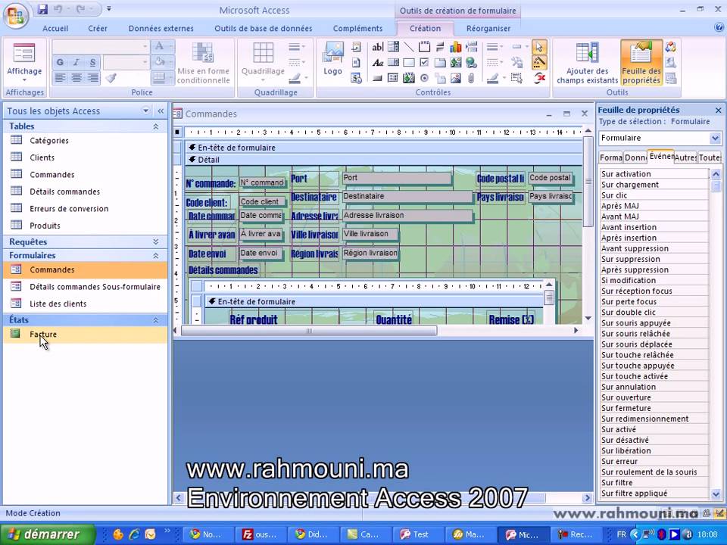Click property sheet scroll down arrow
Viewport: 727px width, 545px height.
coord(716,494)
